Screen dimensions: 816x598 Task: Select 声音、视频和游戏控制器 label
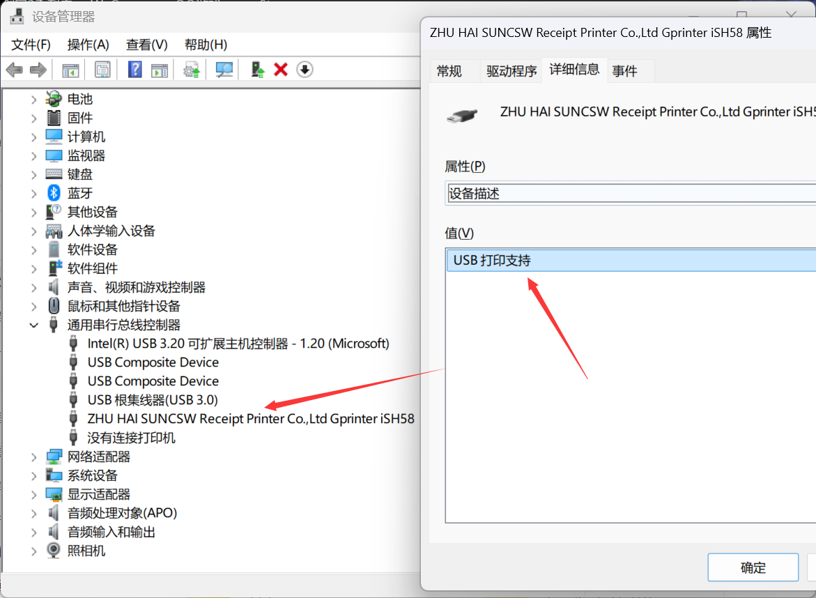tap(137, 287)
